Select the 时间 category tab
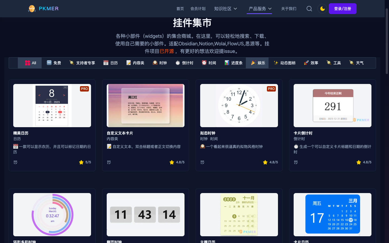The height and width of the screenshot is (243, 389). coord(209,63)
